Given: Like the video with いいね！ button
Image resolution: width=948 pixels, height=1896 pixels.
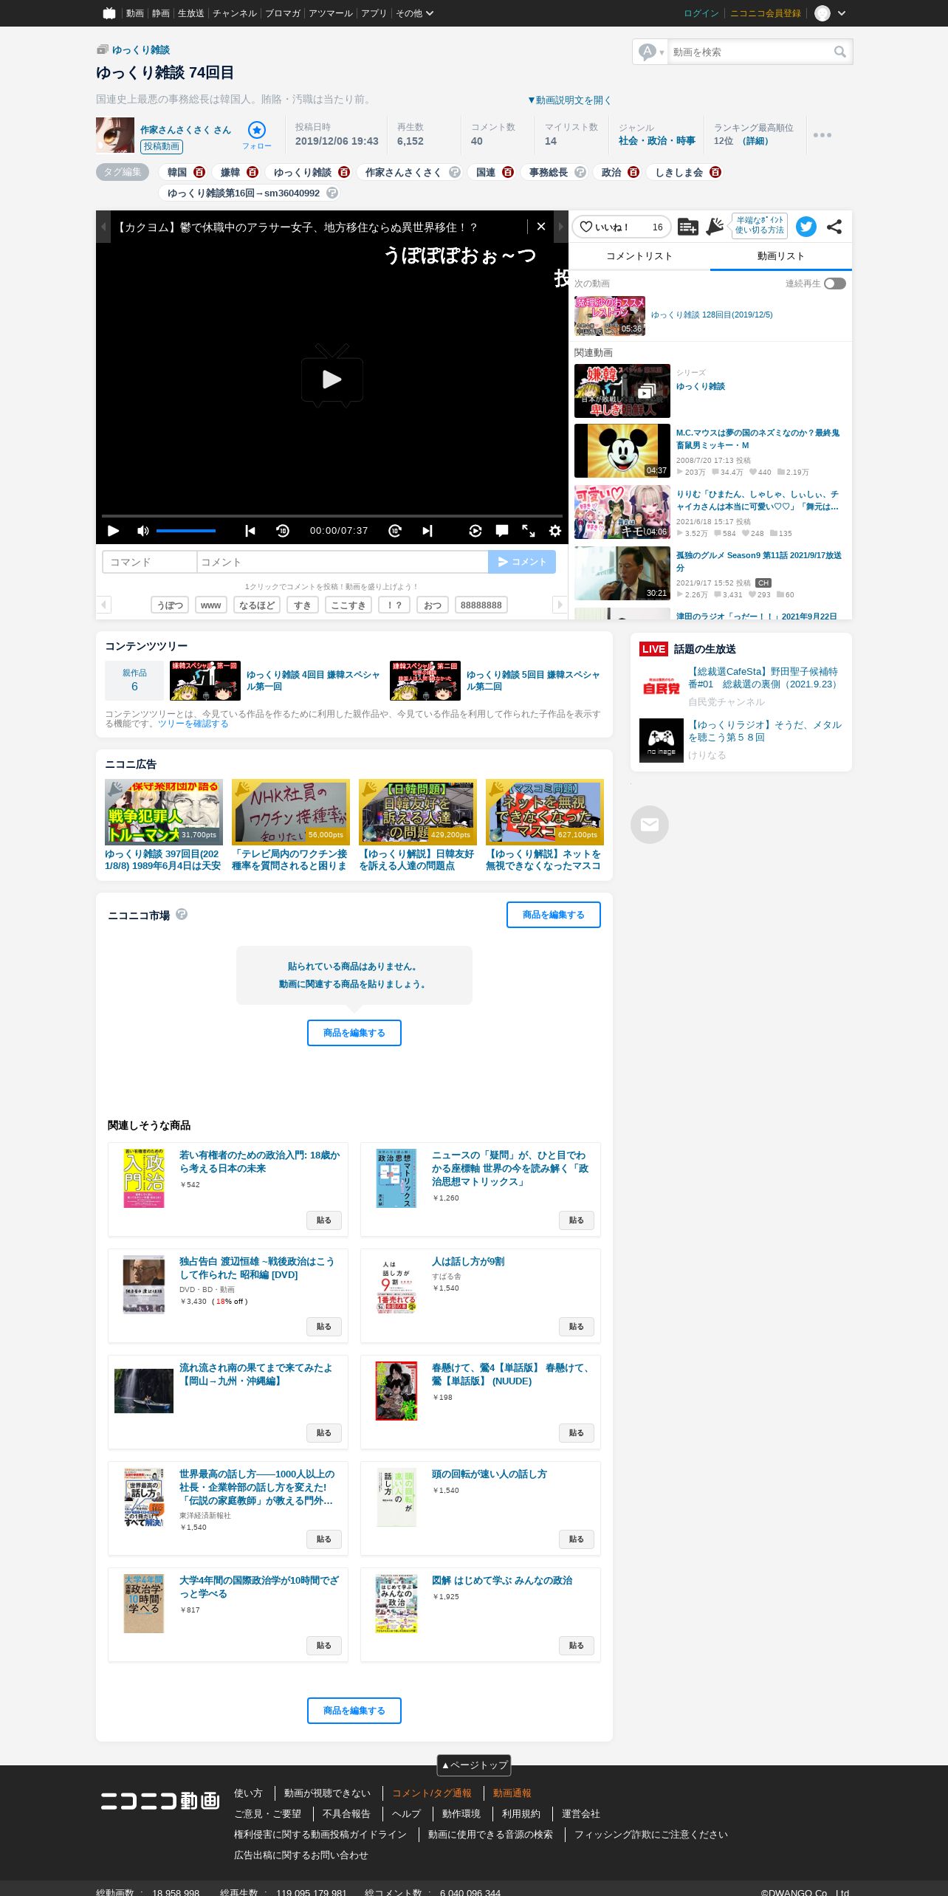Looking at the screenshot, I should point(621,227).
